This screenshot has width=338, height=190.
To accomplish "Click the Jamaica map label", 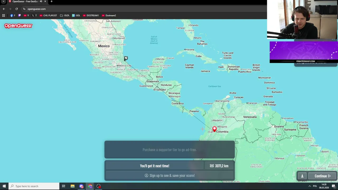I will pos(205,71).
